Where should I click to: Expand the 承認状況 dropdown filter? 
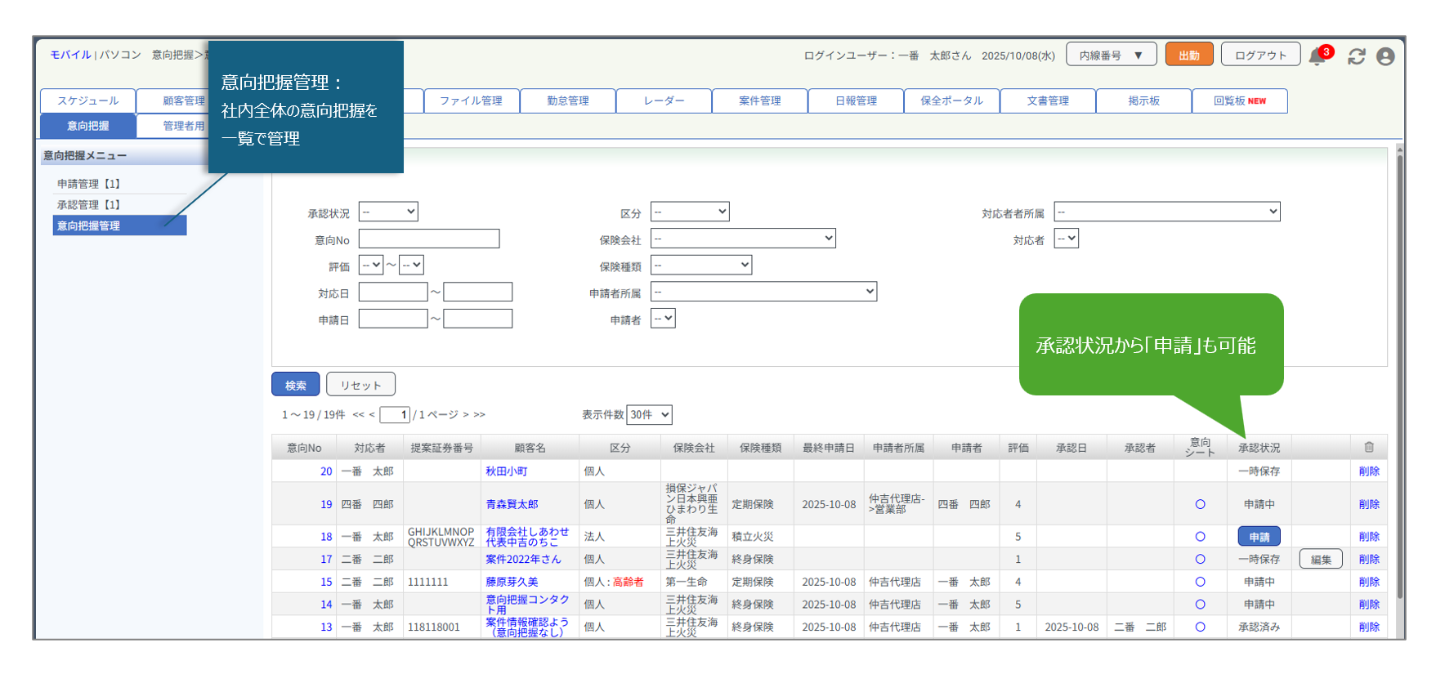[388, 212]
